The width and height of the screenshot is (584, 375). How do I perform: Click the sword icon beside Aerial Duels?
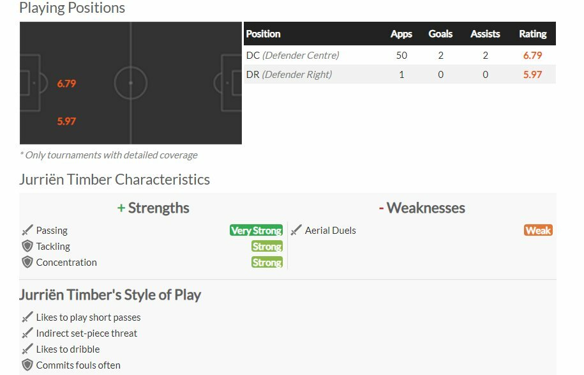click(296, 231)
